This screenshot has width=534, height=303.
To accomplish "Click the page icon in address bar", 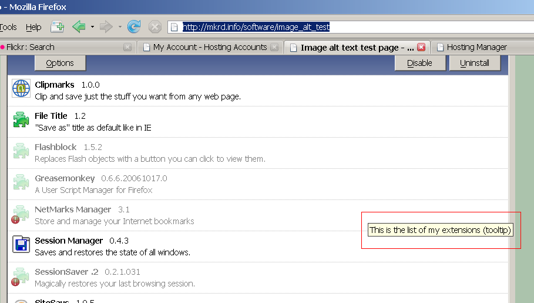I will point(174,27).
